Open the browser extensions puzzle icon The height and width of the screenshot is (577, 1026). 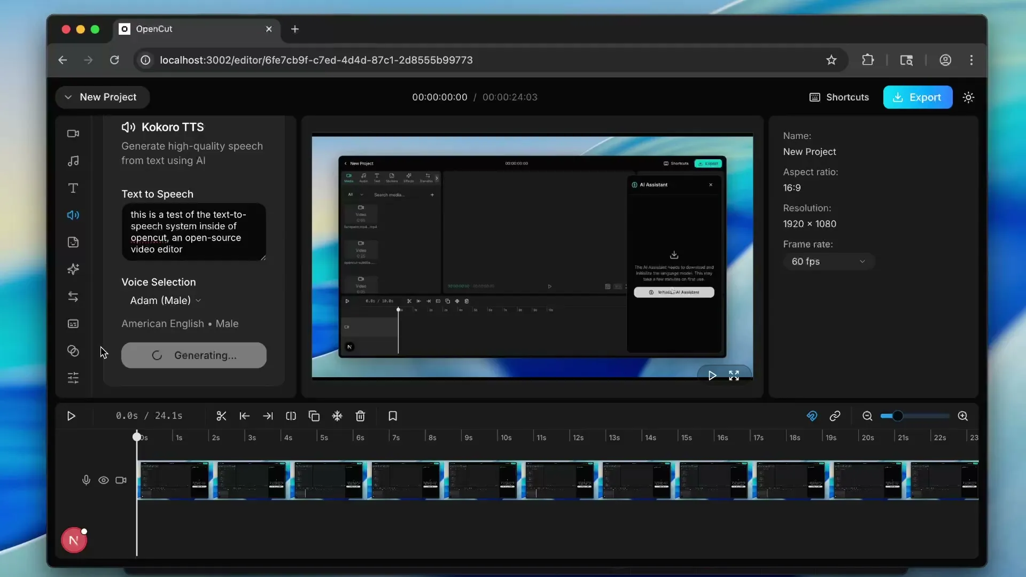pyautogui.click(x=868, y=60)
